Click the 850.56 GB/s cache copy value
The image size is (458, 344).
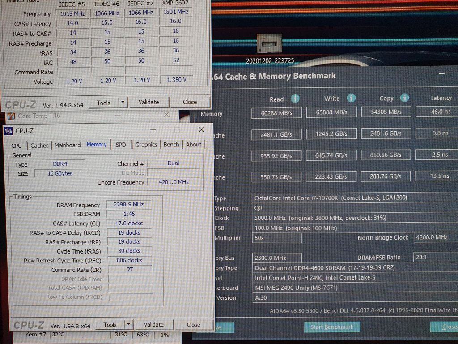point(386,155)
